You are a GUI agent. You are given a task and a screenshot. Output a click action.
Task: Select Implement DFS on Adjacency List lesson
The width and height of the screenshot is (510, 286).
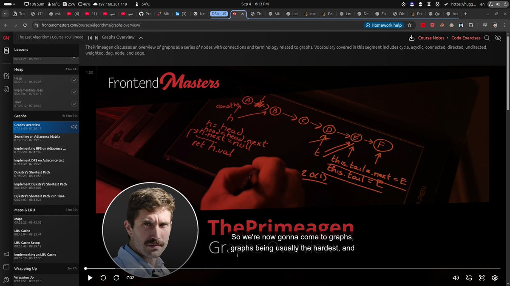coord(46,162)
